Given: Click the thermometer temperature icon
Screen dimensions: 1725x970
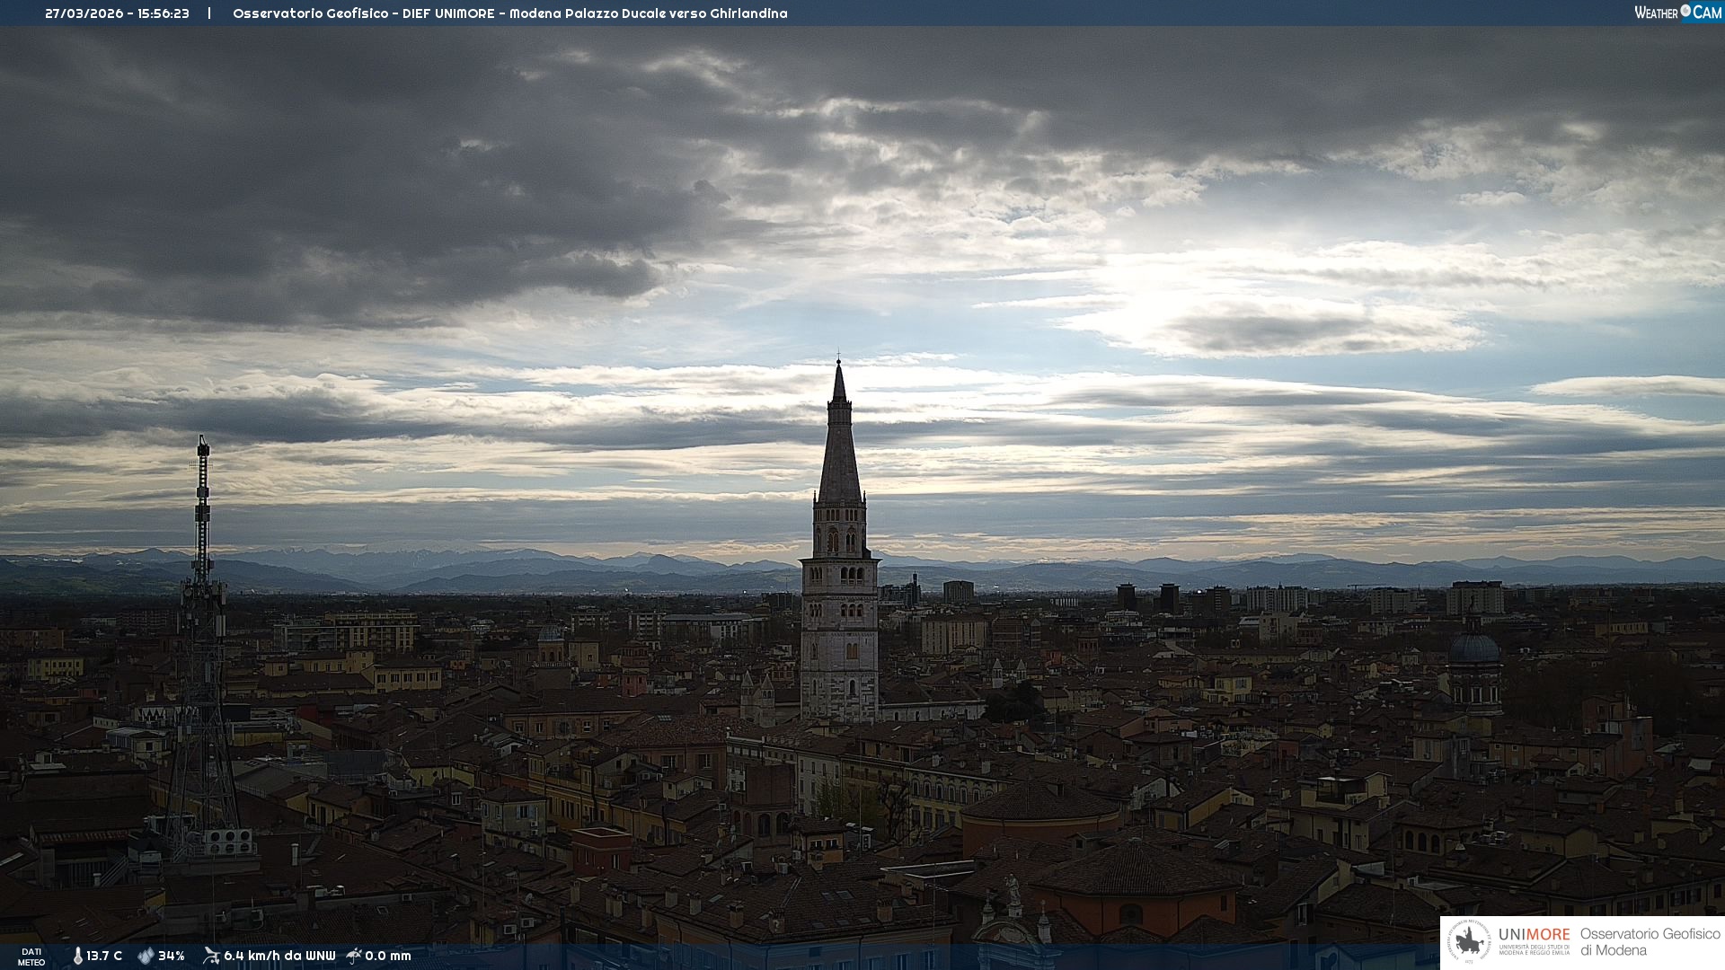Looking at the screenshot, I should pyautogui.click(x=77, y=956).
